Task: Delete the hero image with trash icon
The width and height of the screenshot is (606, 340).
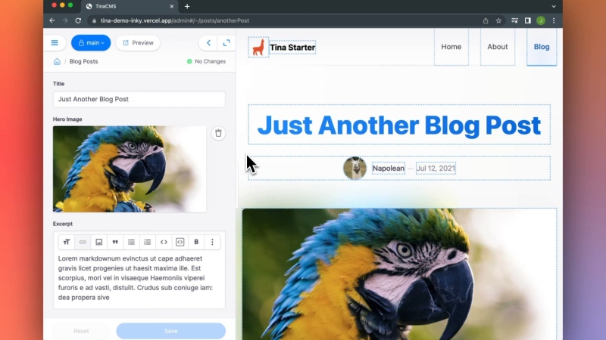Action: [x=218, y=133]
